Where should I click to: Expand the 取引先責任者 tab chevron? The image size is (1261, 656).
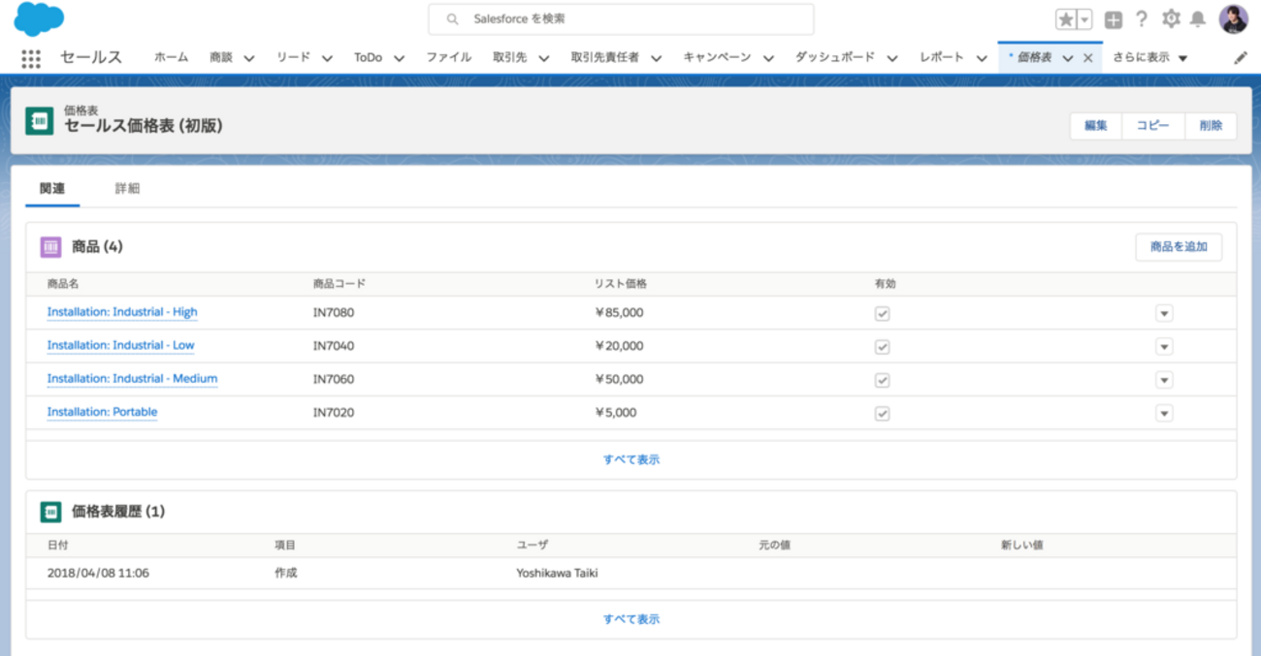(656, 58)
